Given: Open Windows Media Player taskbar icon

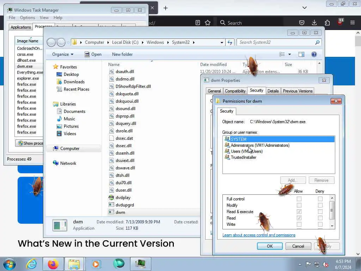Looking at the screenshot, I should click(96, 264).
